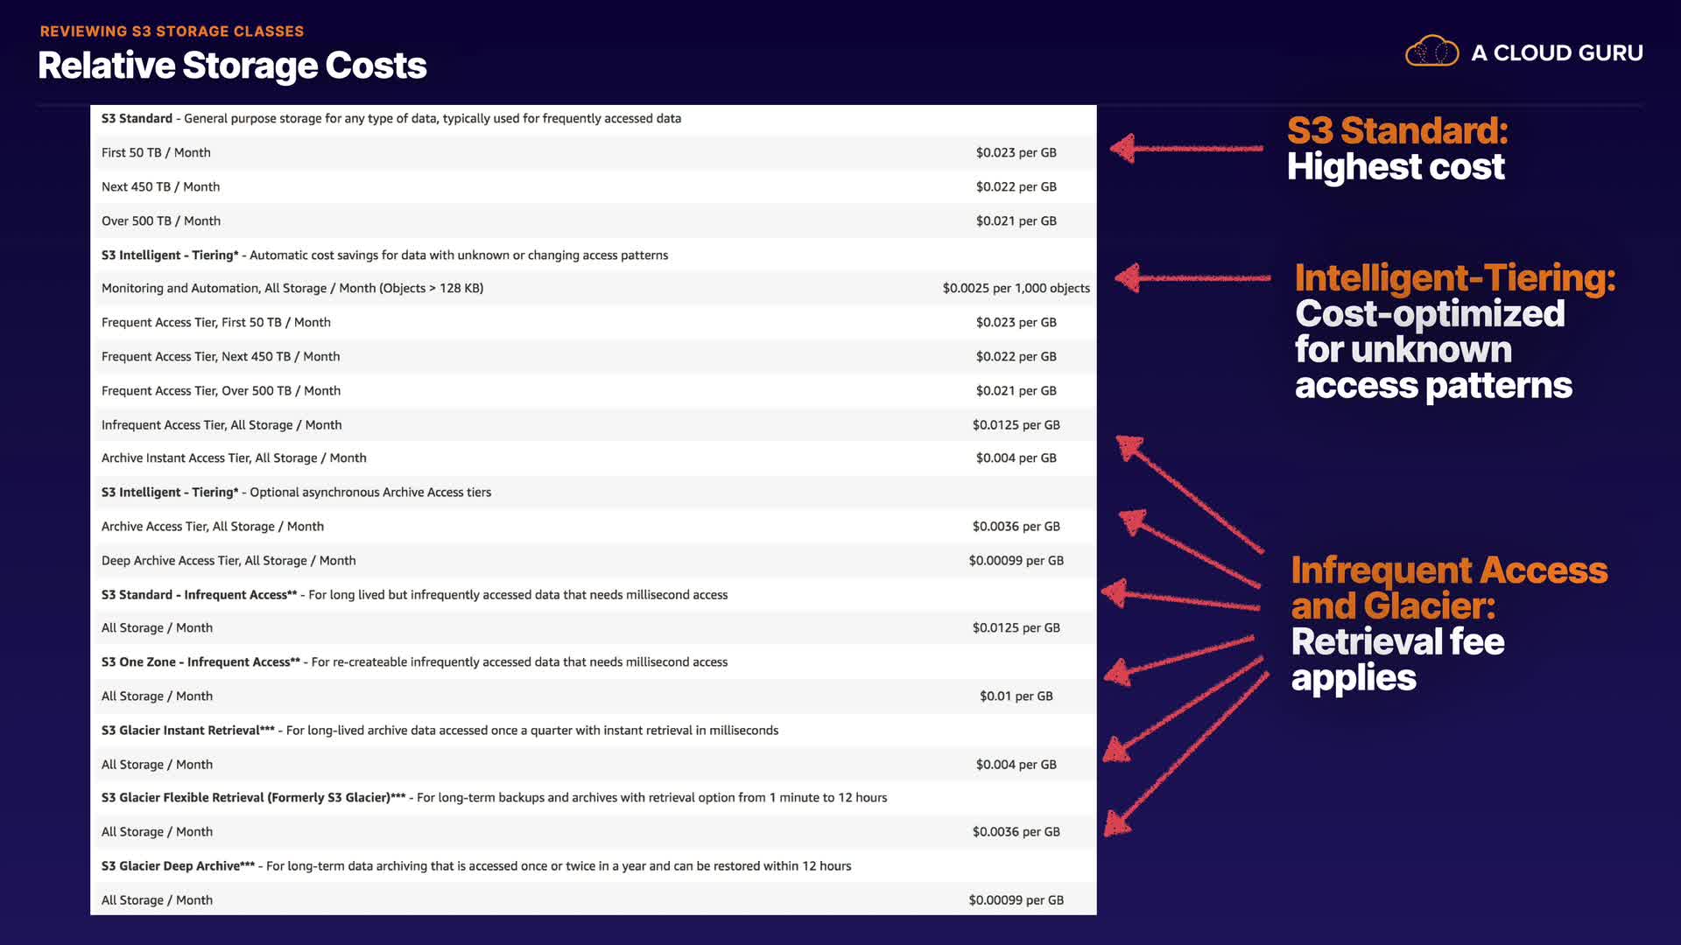This screenshot has width=1681, height=945.
Task: Click Archive Instant Access Tier row
Action: pyautogui.click(x=234, y=458)
